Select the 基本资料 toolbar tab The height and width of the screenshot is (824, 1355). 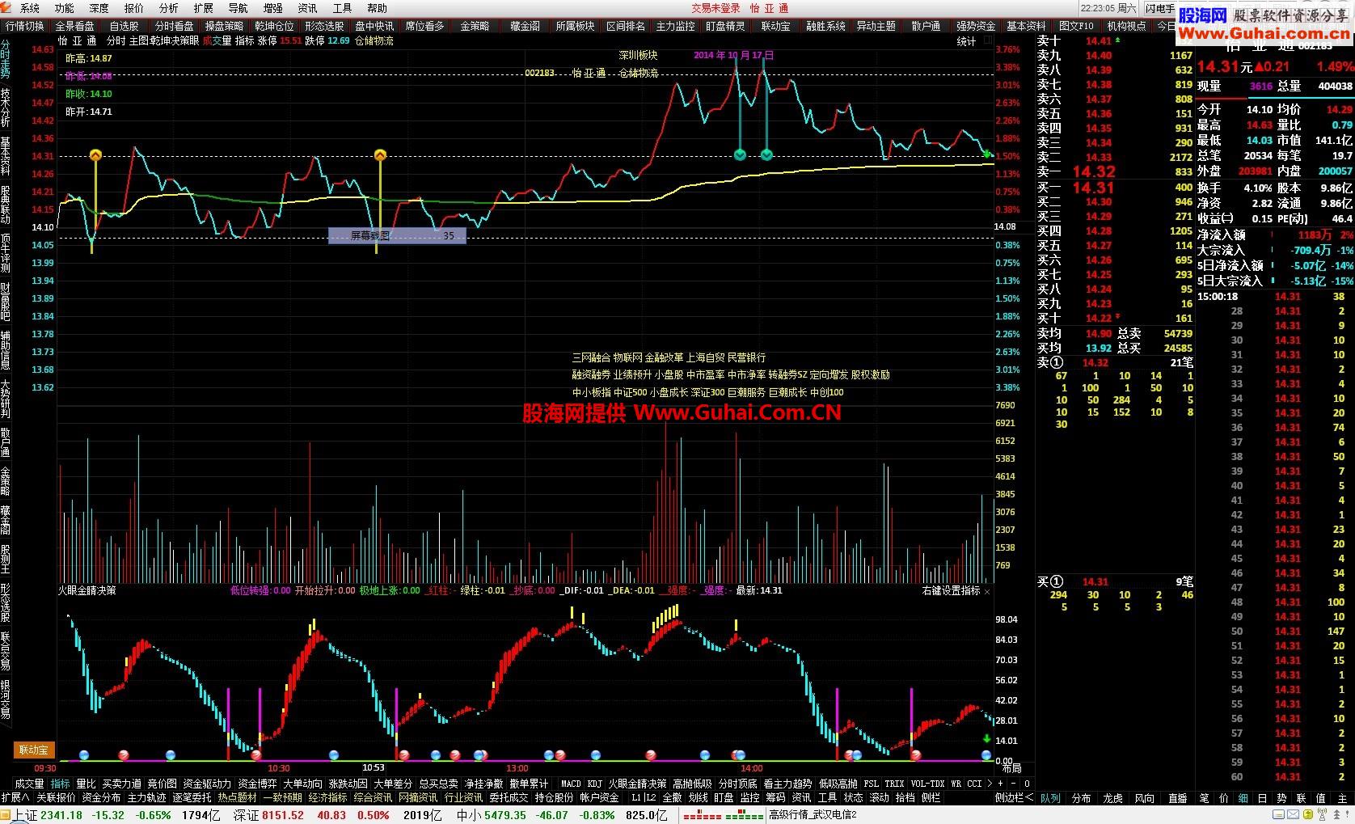(1026, 26)
